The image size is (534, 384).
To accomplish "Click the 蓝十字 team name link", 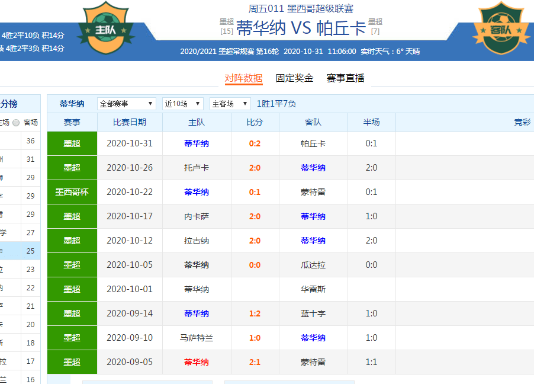I will tap(313, 313).
